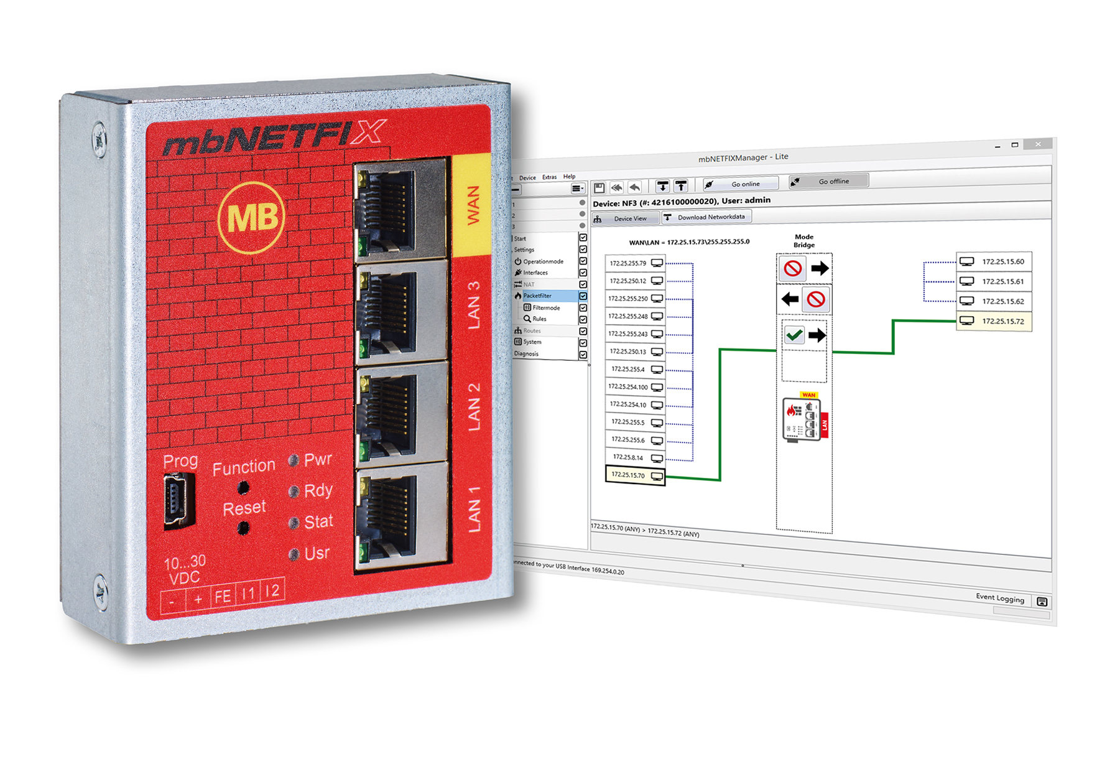Screen dimensions: 1102x779
Task: Save the configuration with the floppy disk icon
Action: 600,187
